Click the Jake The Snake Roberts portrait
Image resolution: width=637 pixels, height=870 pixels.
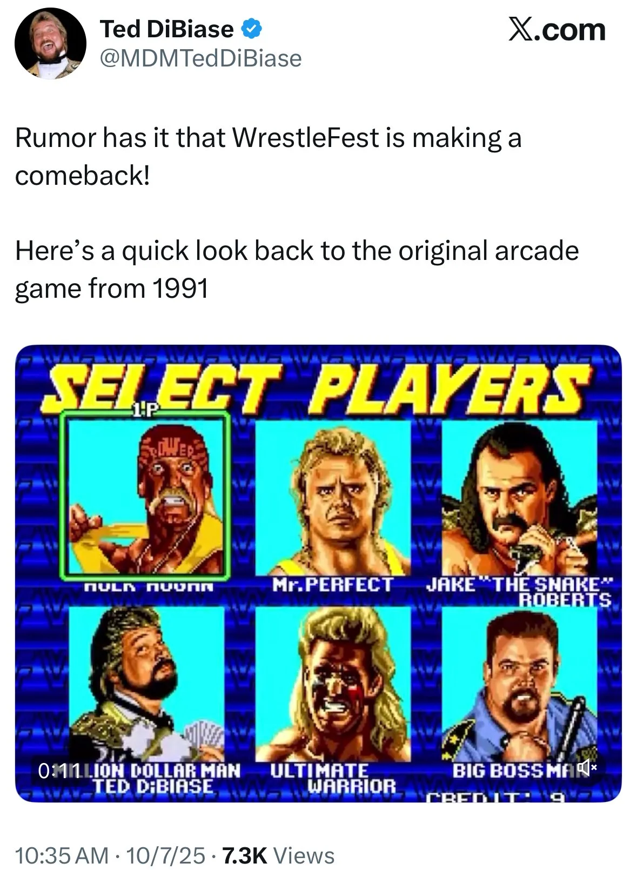coord(519,498)
